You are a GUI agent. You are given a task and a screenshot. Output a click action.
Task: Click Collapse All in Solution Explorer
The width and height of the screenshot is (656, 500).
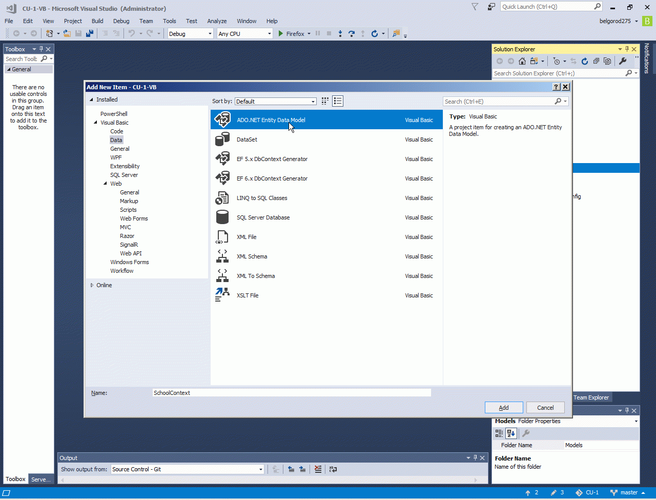pos(596,62)
